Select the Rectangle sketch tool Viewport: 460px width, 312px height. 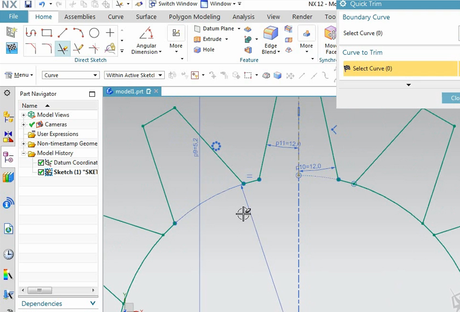[47, 33]
